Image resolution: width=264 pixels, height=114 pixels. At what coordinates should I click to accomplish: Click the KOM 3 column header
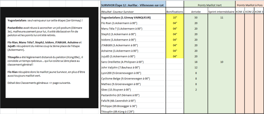(259, 12)
